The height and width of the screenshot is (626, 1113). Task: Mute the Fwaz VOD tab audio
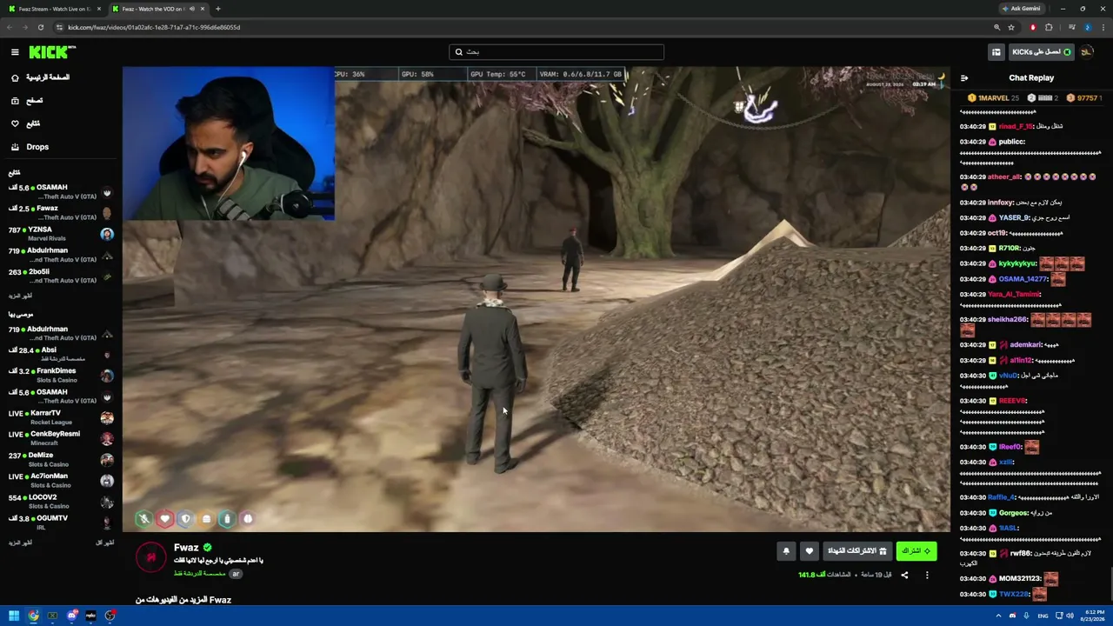point(192,9)
